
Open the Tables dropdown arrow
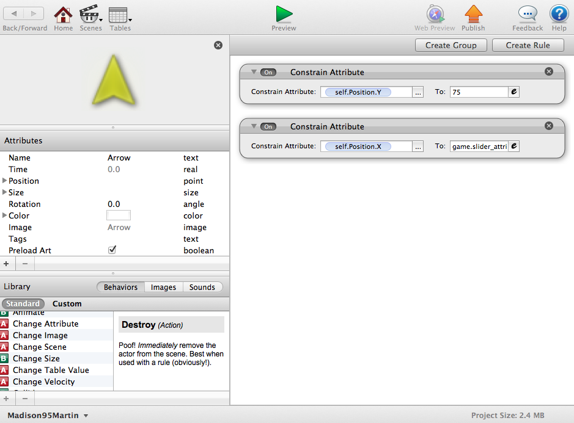click(x=130, y=20)
